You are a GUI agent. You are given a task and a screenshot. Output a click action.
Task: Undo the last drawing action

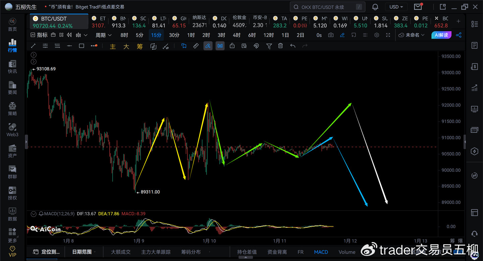(x=292, y=46)
